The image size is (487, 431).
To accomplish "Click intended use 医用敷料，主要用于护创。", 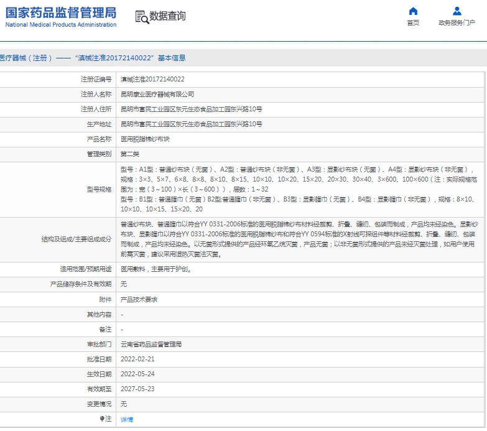I will tap(156, 269).
